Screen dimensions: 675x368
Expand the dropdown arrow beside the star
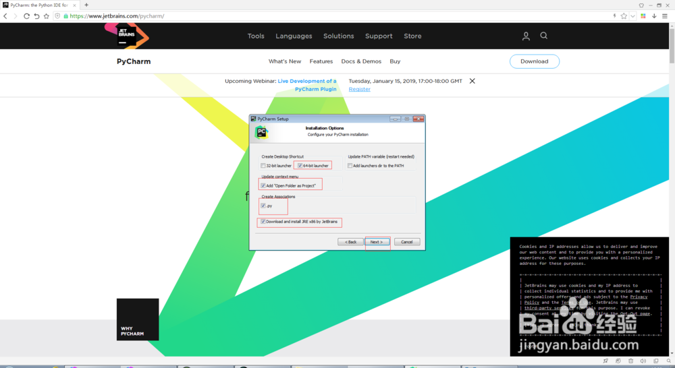click(632, 16)
